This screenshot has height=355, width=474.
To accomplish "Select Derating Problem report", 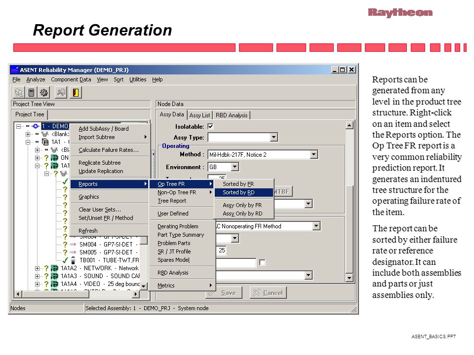I will [182, 226].
